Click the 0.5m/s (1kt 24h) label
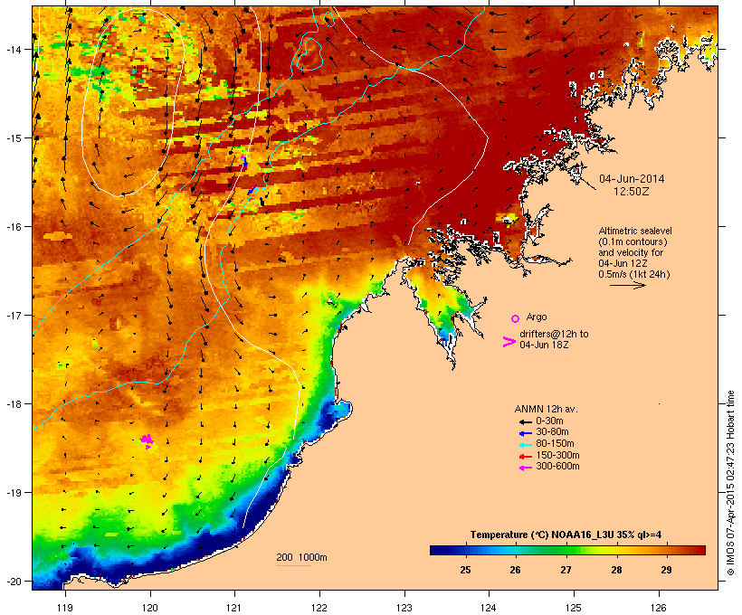 (x=634, y=274)
